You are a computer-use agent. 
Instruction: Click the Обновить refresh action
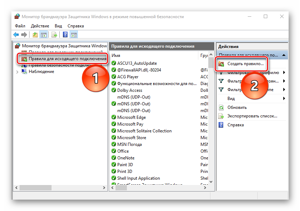click(237, 107)
